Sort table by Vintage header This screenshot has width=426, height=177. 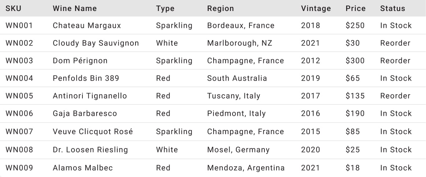point(316,8)
